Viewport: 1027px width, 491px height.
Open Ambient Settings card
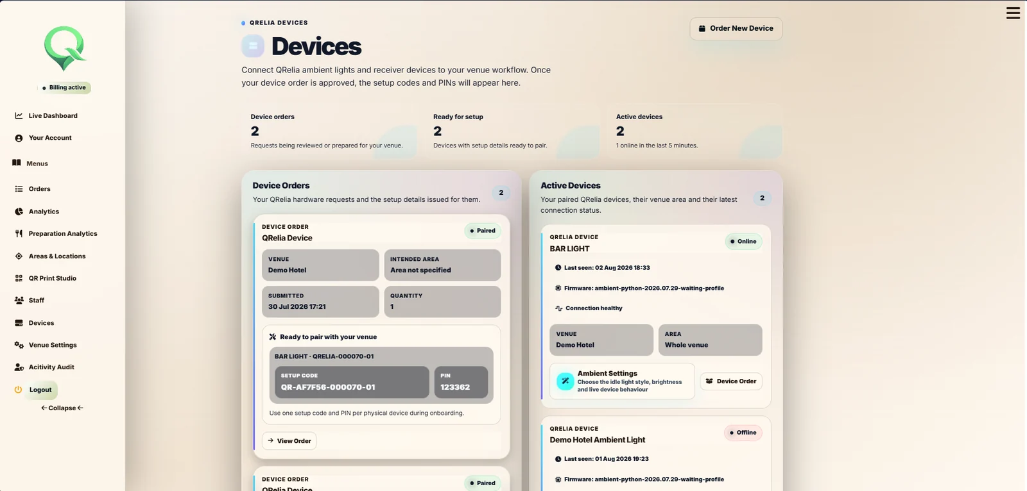coord(622,381)
